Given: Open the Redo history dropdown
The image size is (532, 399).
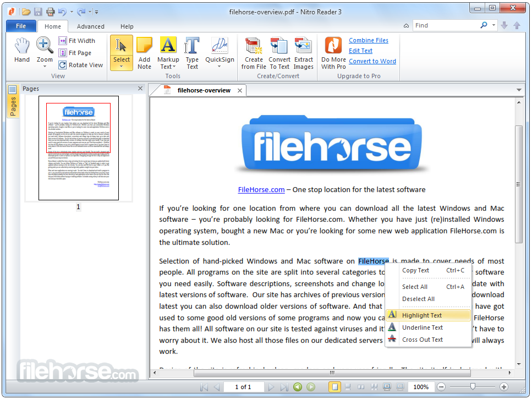Looking at the screenshot, I should 90,12.
